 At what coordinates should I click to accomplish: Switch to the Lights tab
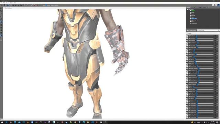coord(206,8)
